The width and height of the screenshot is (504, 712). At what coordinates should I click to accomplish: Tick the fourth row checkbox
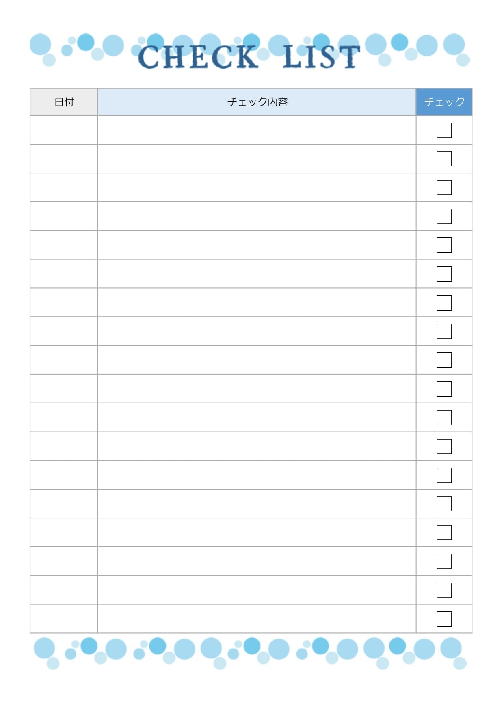coord(444,216)
